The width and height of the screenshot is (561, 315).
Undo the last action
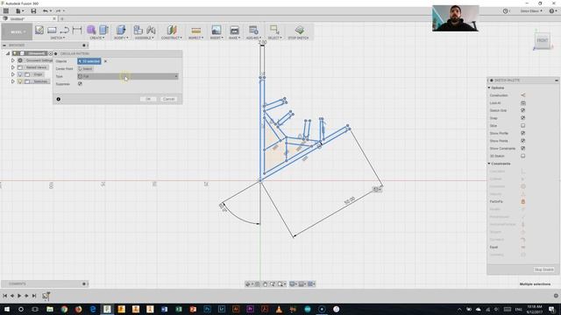(46, 11)
